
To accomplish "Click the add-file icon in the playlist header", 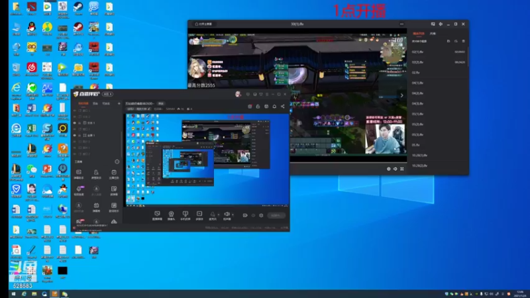I will [449, 41].
